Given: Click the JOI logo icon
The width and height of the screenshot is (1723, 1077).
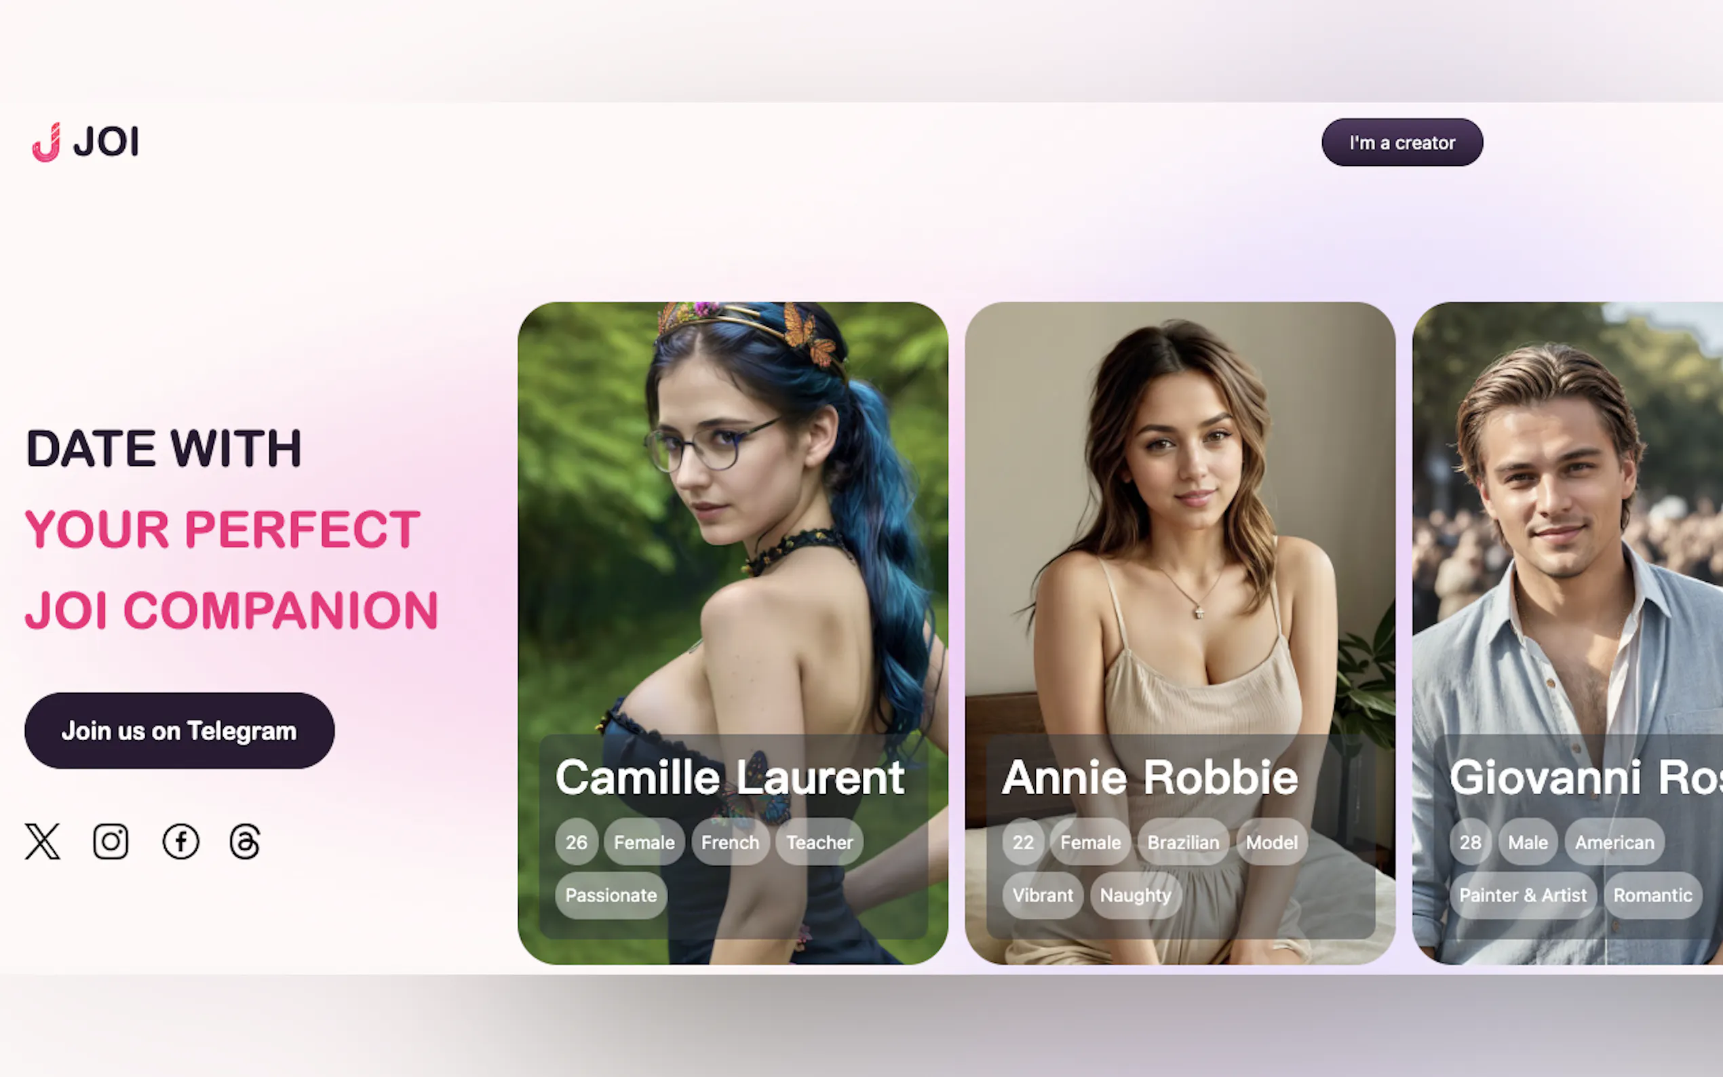Looking at the screenshot, I should [47, 142].
